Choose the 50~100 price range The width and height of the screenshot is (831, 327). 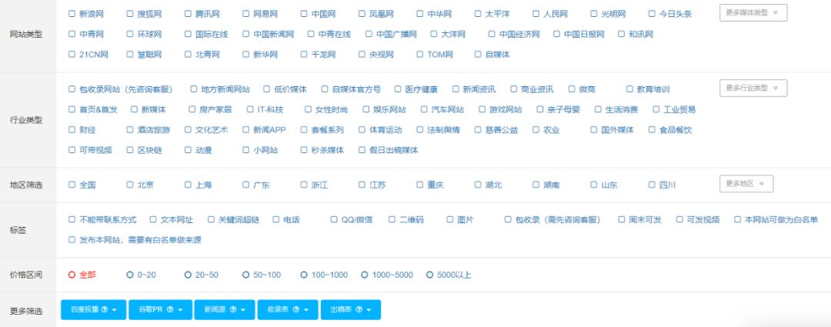[x=245, y=275]
